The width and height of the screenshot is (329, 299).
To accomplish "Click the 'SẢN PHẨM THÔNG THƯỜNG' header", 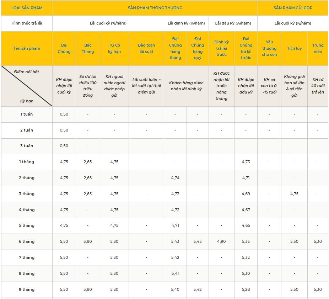I will point(155,8).
